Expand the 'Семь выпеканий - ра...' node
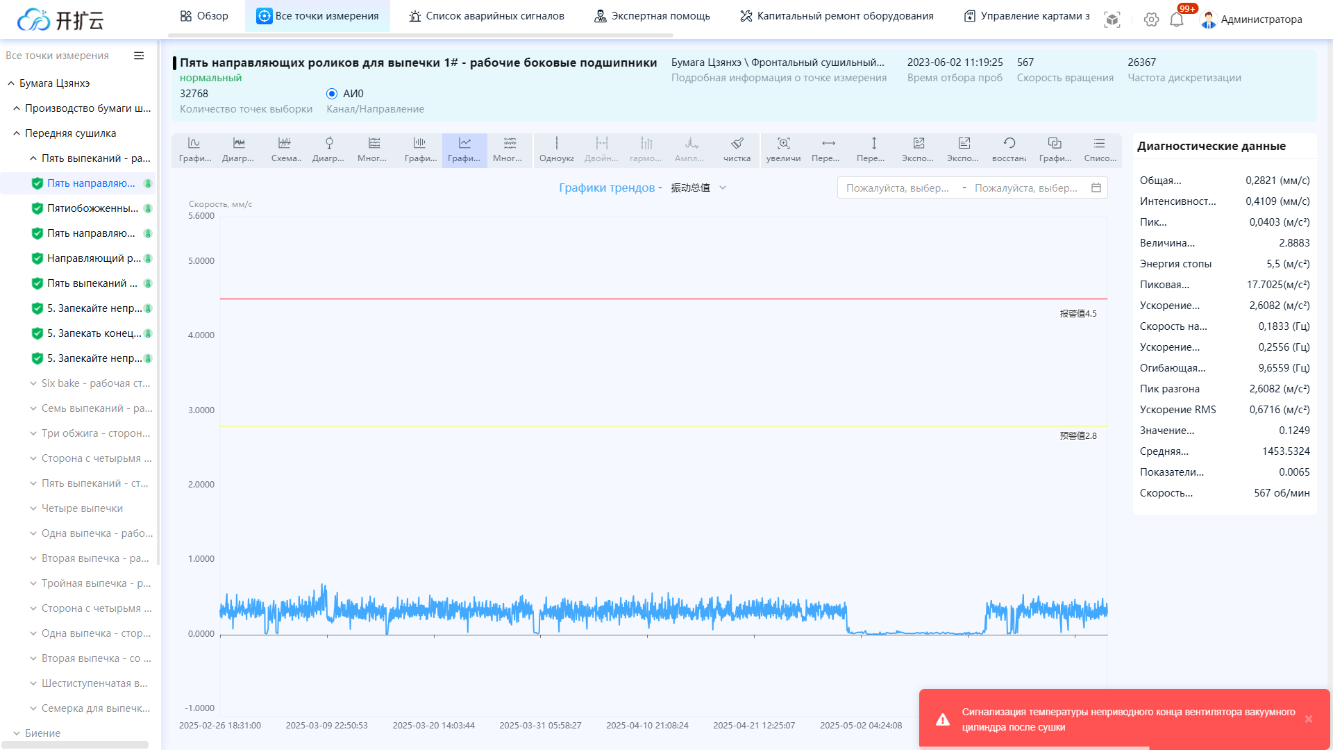 33,408
